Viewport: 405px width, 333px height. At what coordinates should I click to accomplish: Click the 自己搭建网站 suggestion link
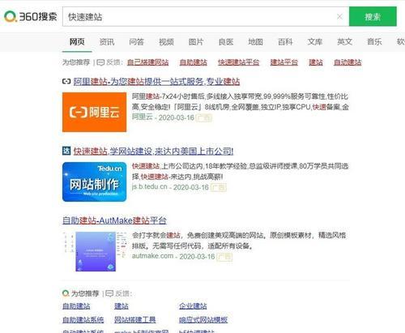point(147,62)
